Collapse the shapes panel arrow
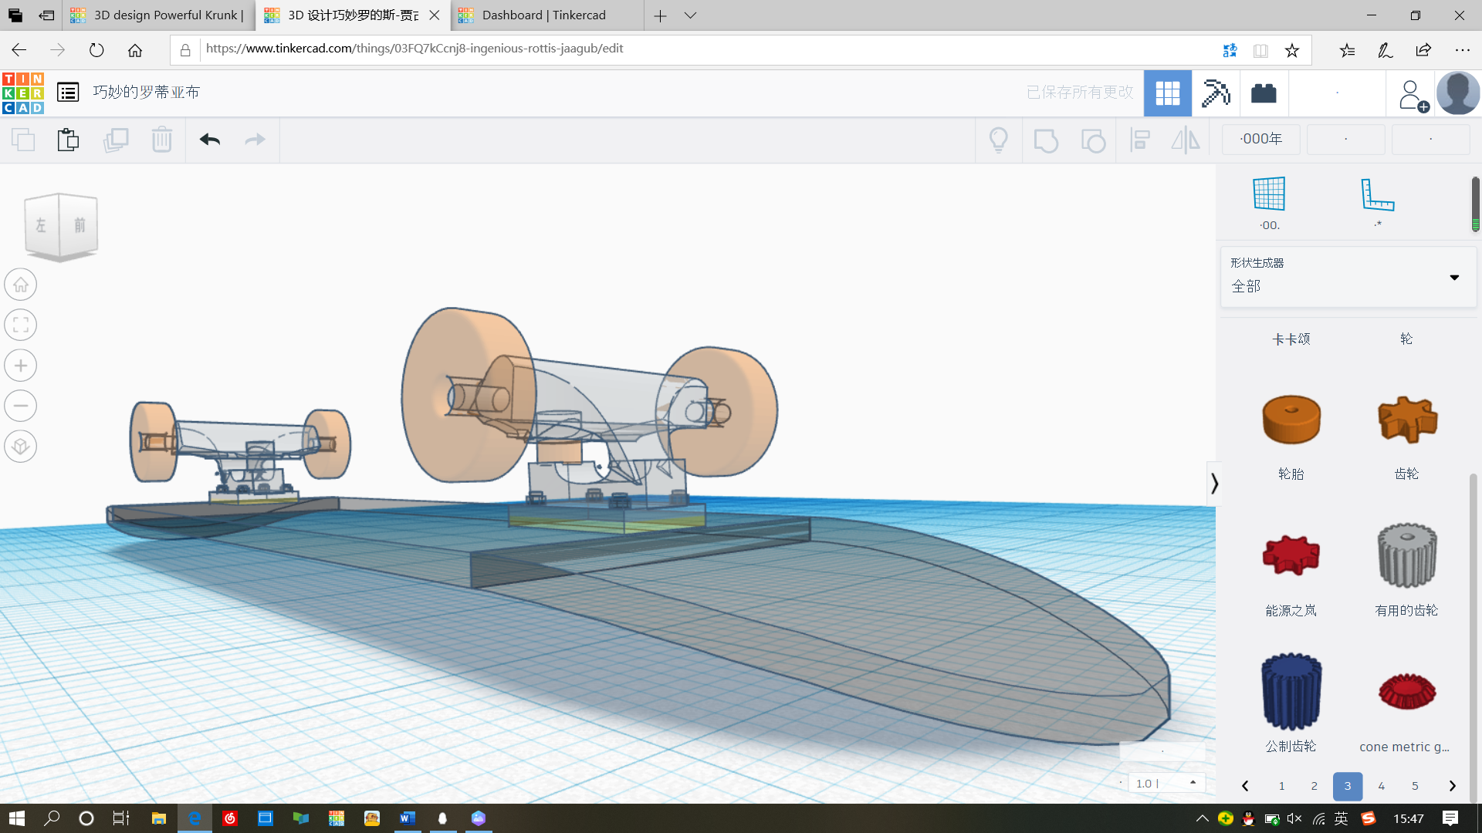1482x833 pixels. 1214,483
